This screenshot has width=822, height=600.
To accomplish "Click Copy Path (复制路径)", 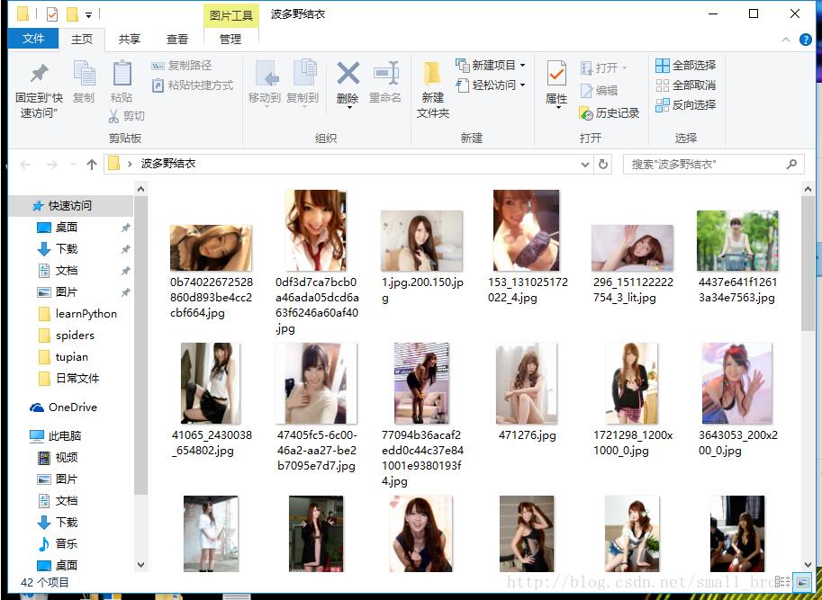I will pyautogui.click(x=181, y=66).
